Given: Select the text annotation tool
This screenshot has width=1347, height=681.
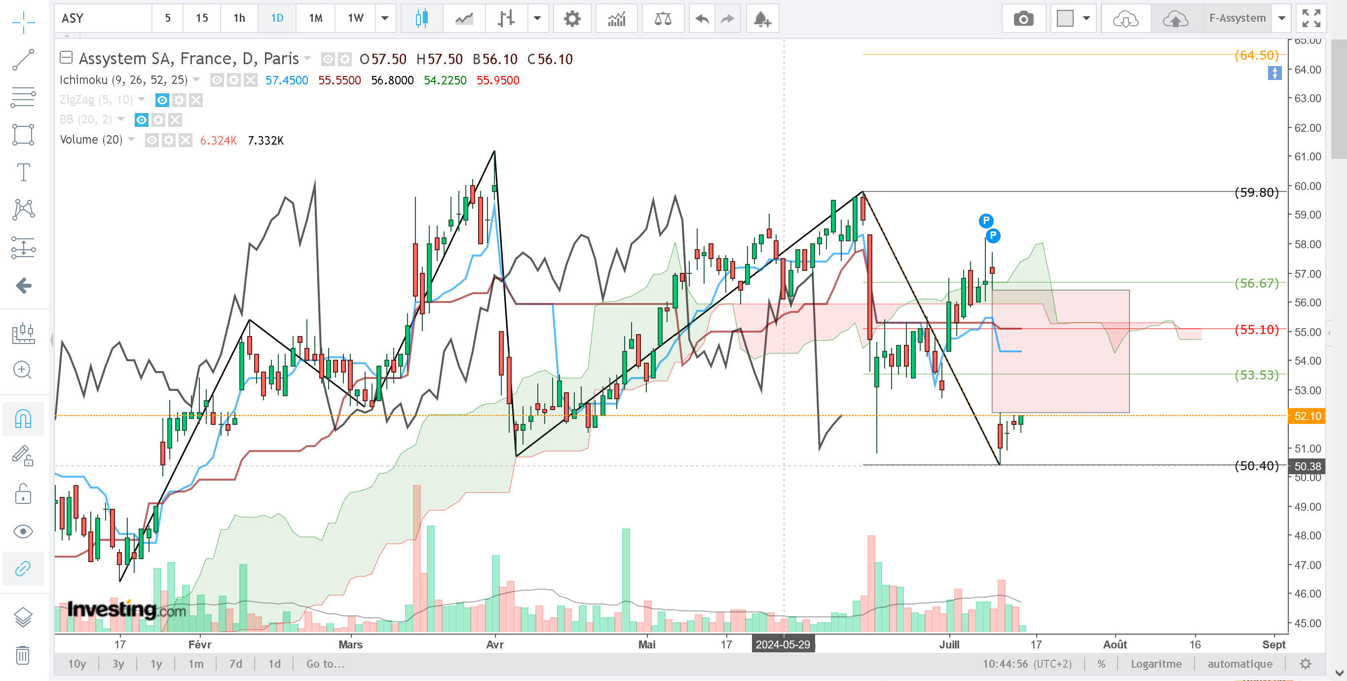Looking at the screenshot, I should (x=23, y=172).
